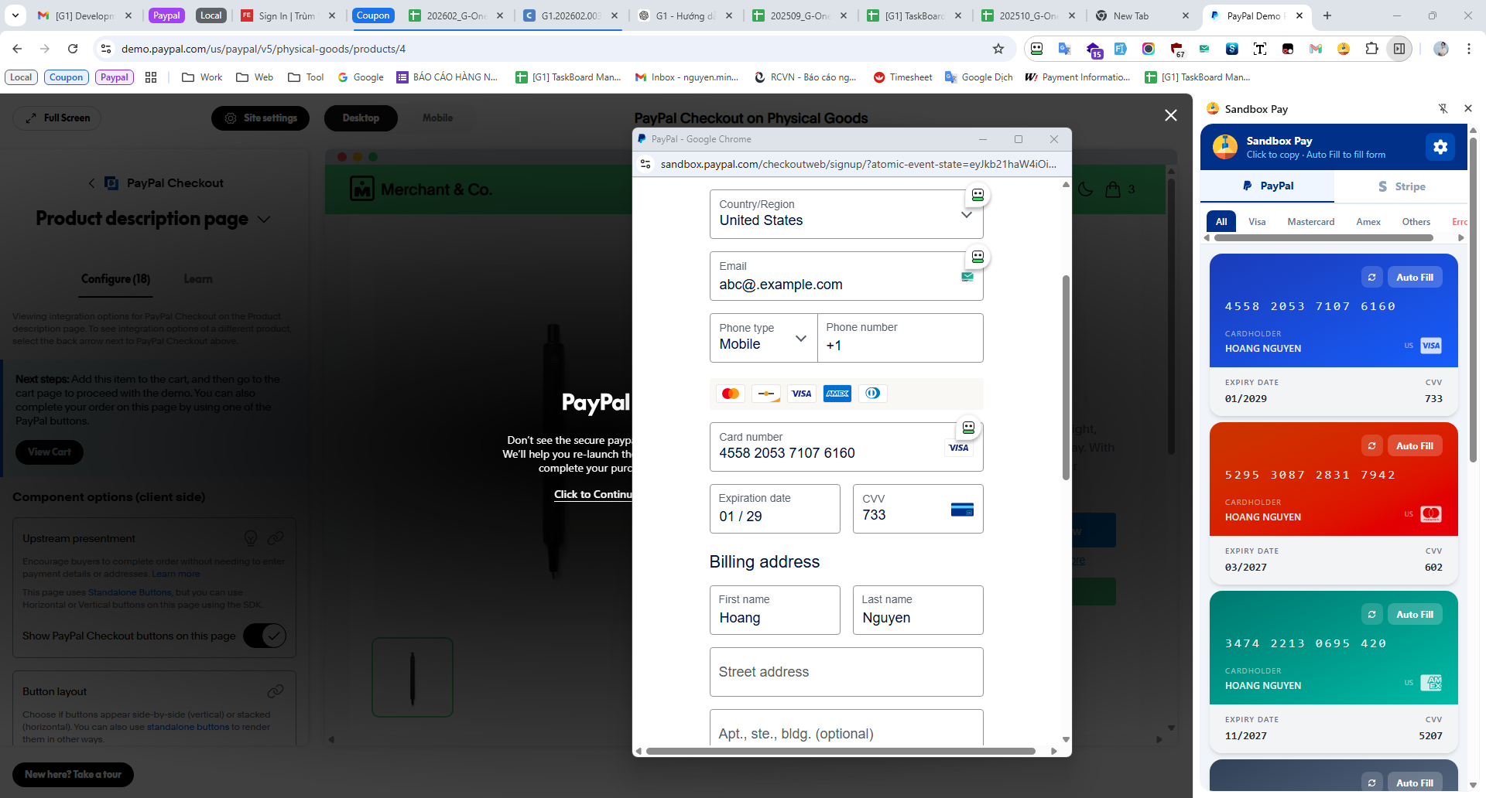Click the CVV field

(x=918, y=509)
